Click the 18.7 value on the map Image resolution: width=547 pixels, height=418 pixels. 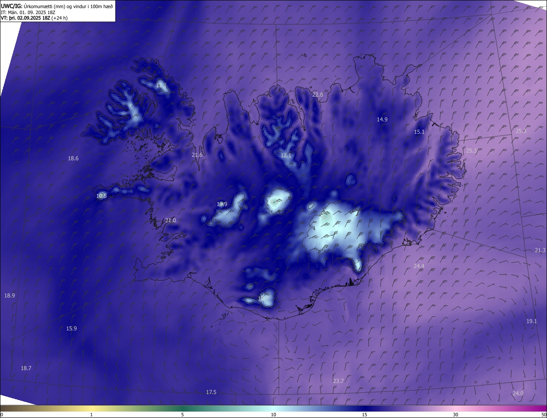click(26, 368)
